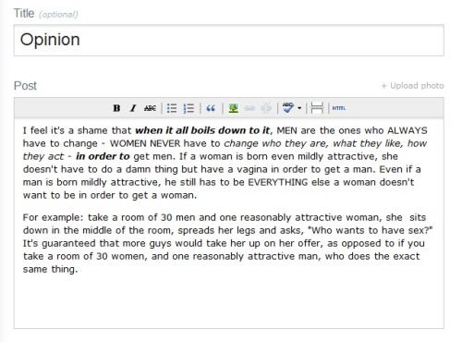
Task: Click the word "EVERYTHING" in the post
Action: click(x=278, y=182)
